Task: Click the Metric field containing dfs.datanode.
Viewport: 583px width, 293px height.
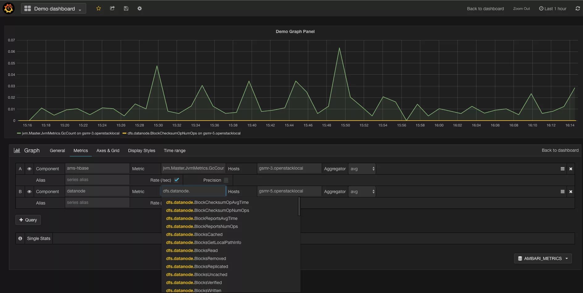Action: 193,191
